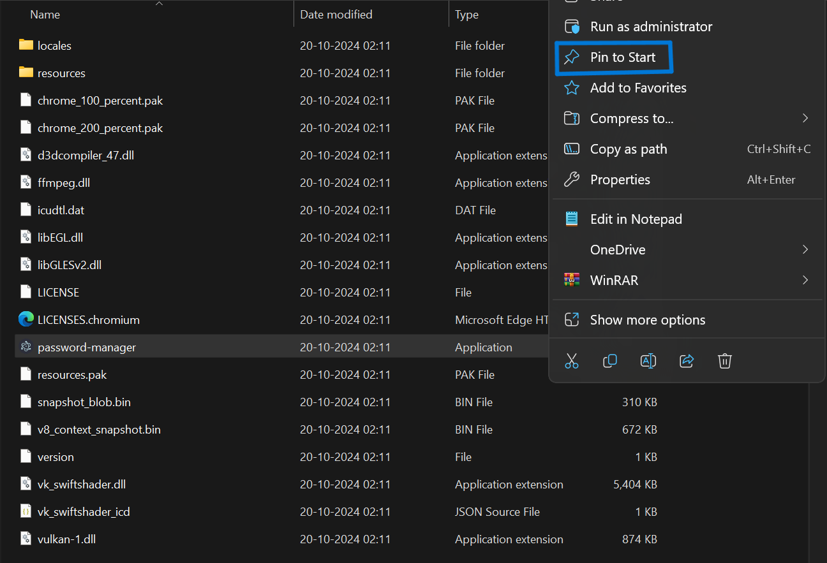Click the Compress to folder icon
827x563 pixels.
(x=572, y=119)
